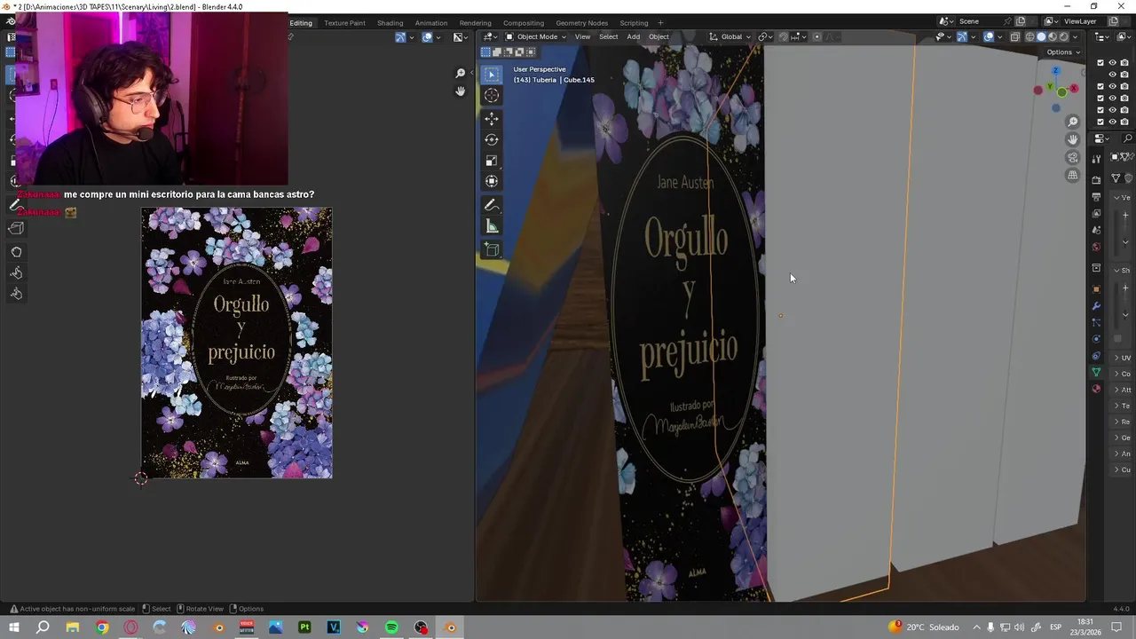Toggle snapping magnet in viewport header
This screenshot has width=1136, height=639.
(783, 36)
